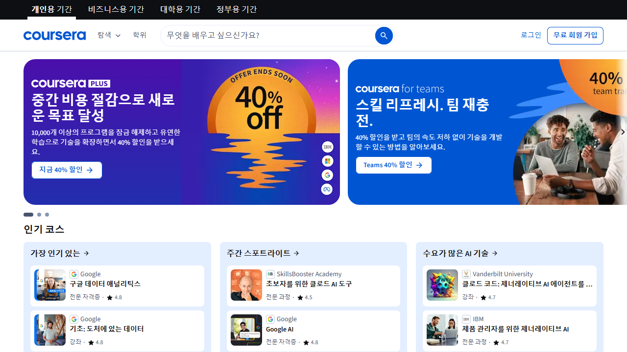Click arrow next to 주간 스포트라이트
627x352 pixels.
pyautogui.click(x=296, y=253)
